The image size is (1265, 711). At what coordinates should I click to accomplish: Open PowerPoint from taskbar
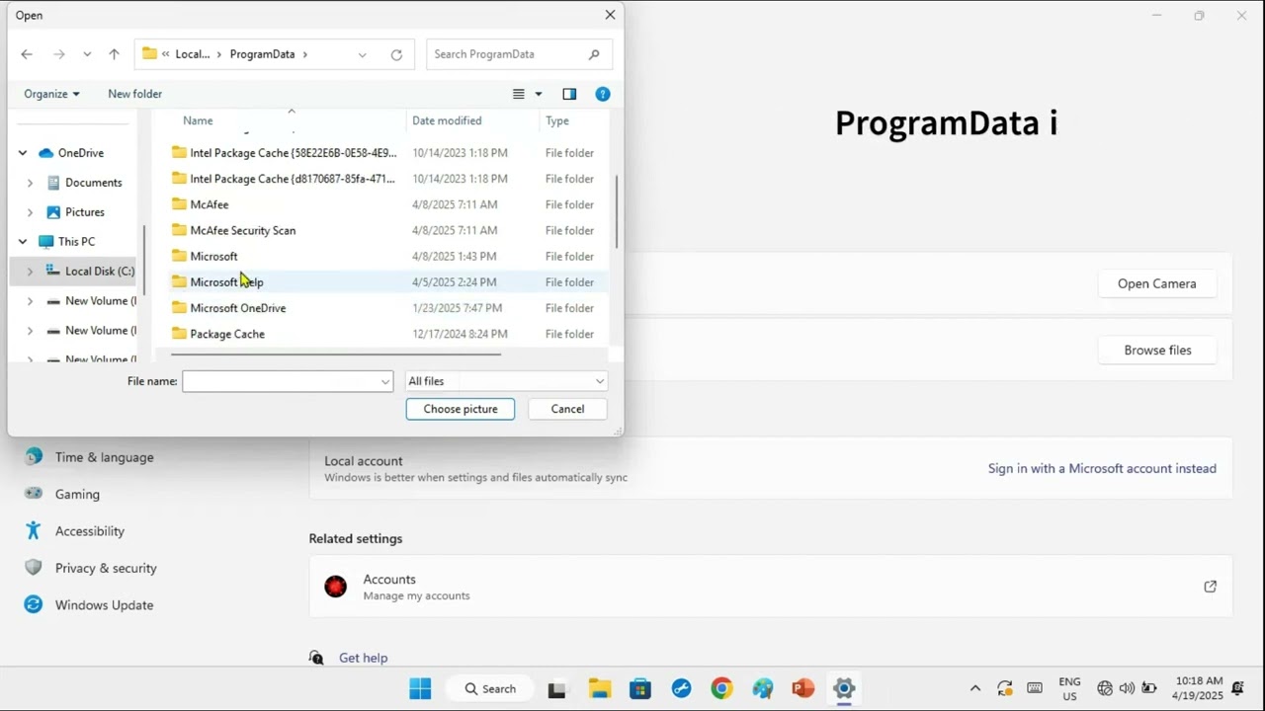coord(802,688)
